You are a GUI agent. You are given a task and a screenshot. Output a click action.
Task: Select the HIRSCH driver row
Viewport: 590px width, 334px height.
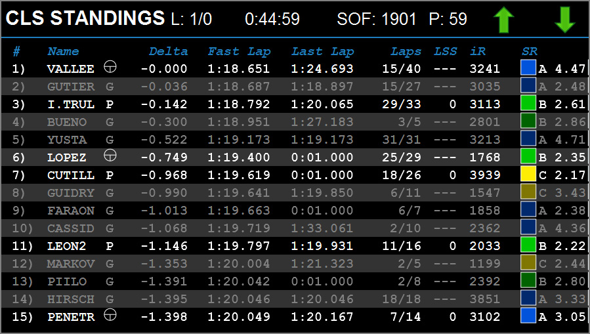pyautogui.click(x=295, y=299)
